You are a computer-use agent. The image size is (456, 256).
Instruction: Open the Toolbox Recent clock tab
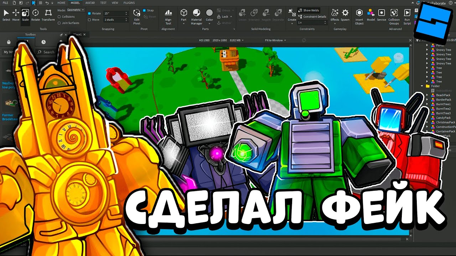click(x=43, y=42)
